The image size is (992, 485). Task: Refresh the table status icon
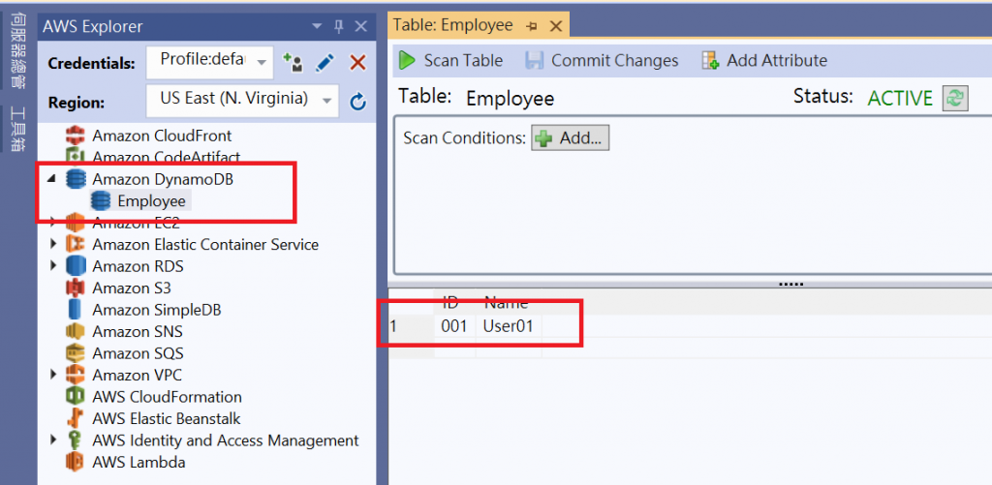pyautogui.click(x=954, y=99)
